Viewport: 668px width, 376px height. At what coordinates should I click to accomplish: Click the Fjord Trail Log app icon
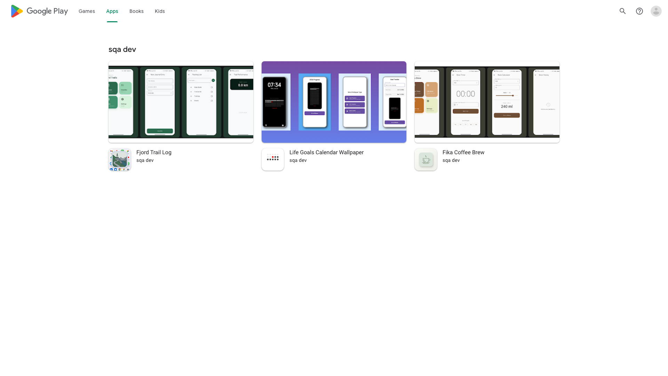(120, 159)
